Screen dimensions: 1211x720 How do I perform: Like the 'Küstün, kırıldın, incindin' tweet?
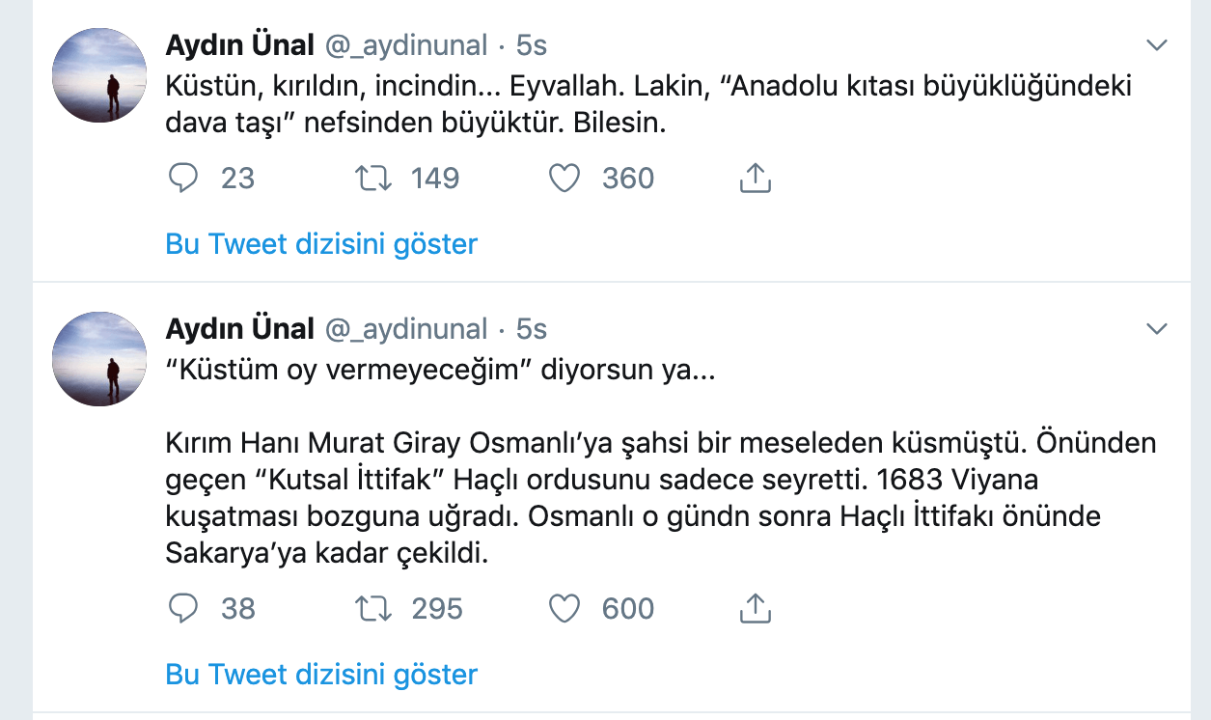pyautogui.click(x=564, y=179)
